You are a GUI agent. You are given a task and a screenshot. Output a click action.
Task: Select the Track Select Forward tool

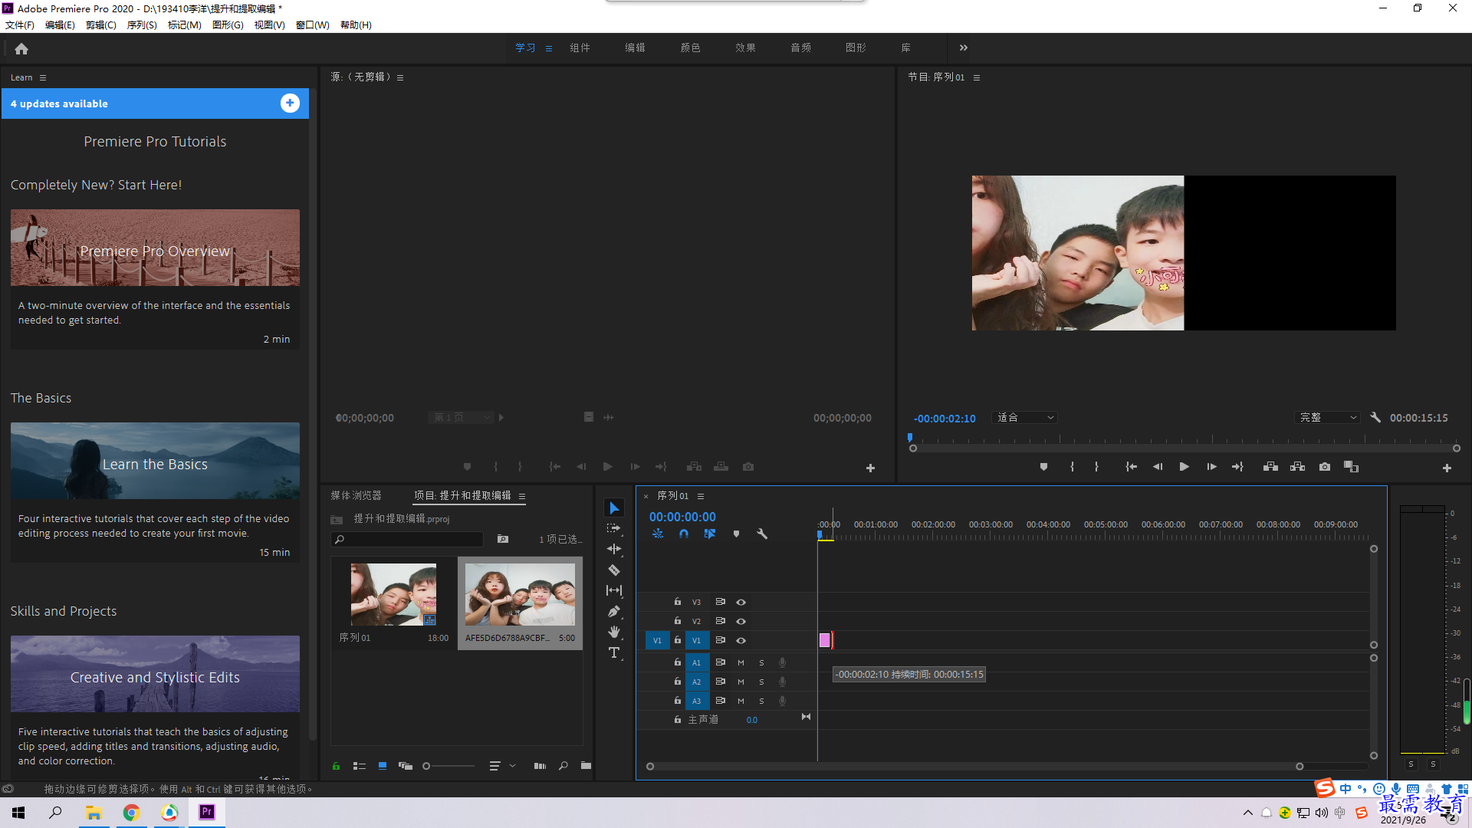pos(613,528)
